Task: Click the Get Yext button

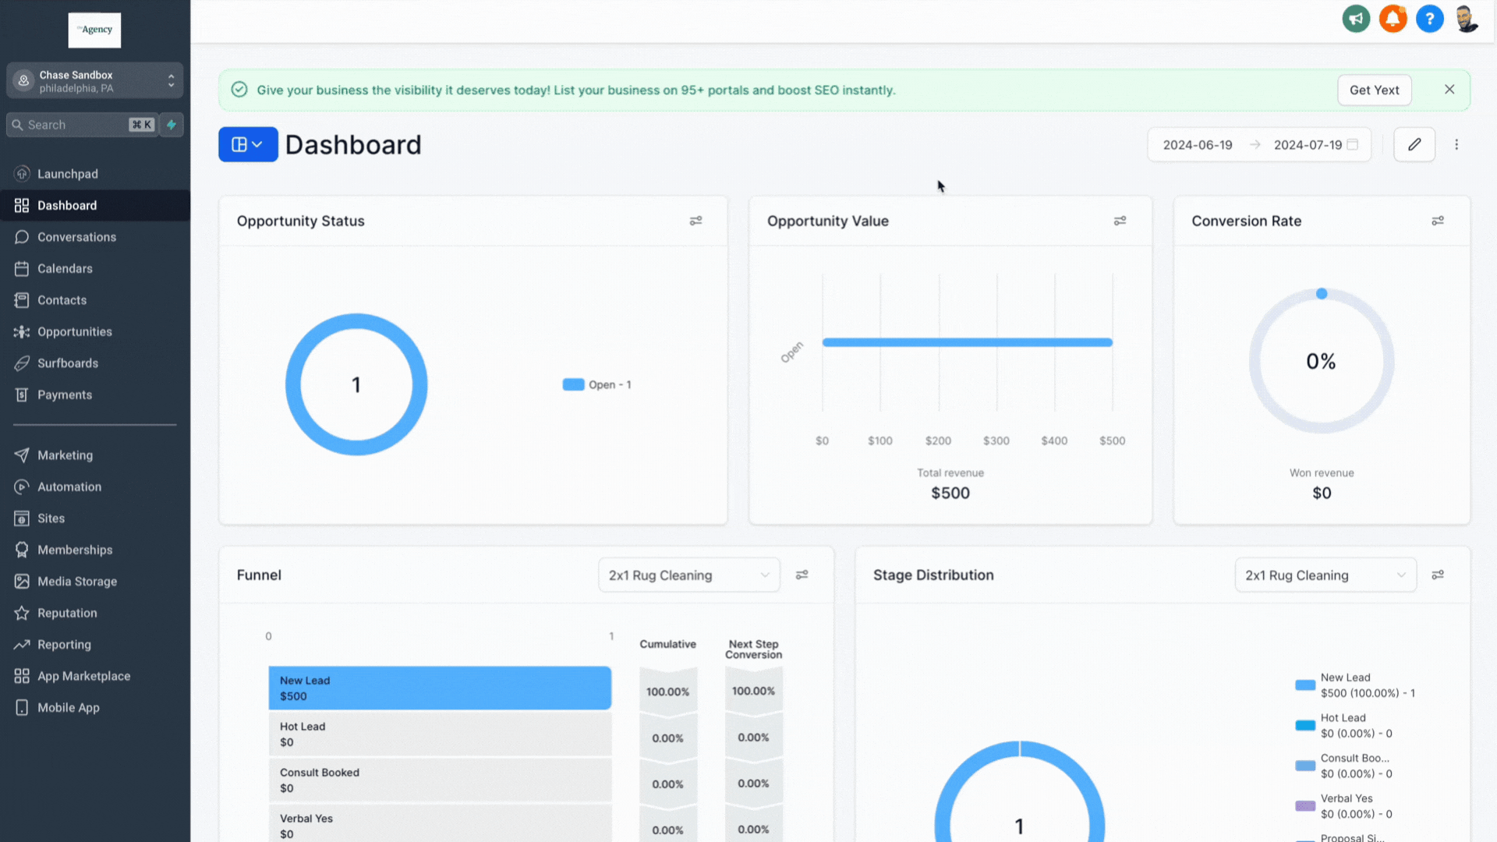Action: (x=1374, y=90)
